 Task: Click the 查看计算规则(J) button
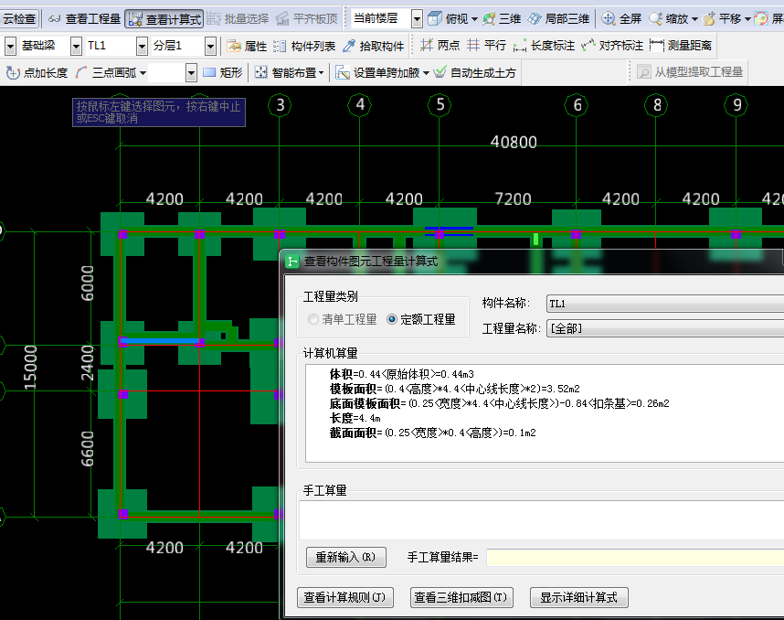pyautogui.click(x=345, y=597)
